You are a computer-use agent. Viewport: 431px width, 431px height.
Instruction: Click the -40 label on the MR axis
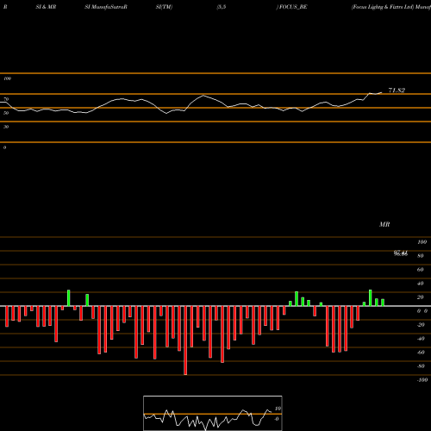click(x=421, y=339)
